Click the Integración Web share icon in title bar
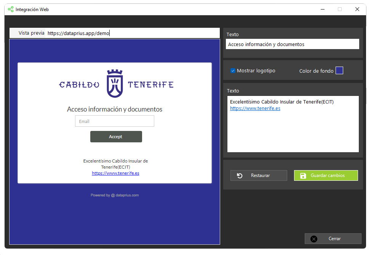 10,9
